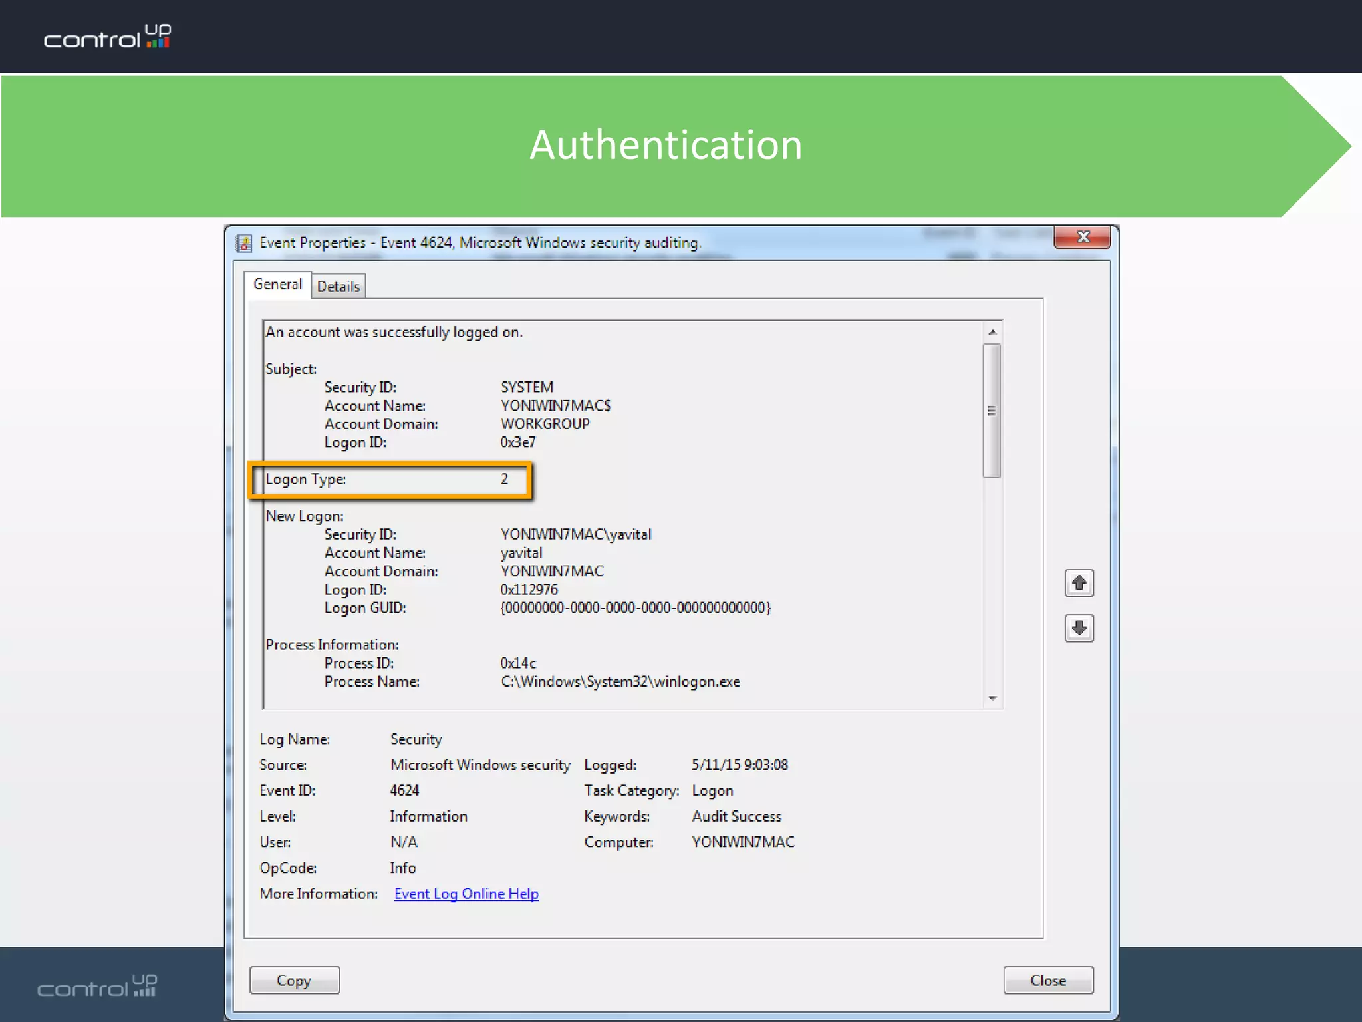The width and height of the screenshot is (1362, 1022).
Task: Click the Subject heading
Action: pyautogui.click(x=291, y=369)
